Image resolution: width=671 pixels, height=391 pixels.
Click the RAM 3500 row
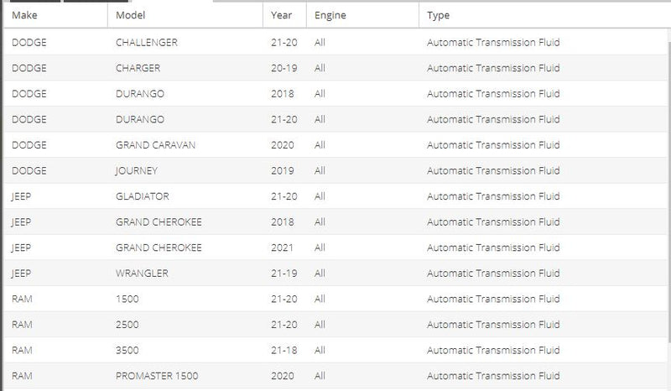pos(127,351)
